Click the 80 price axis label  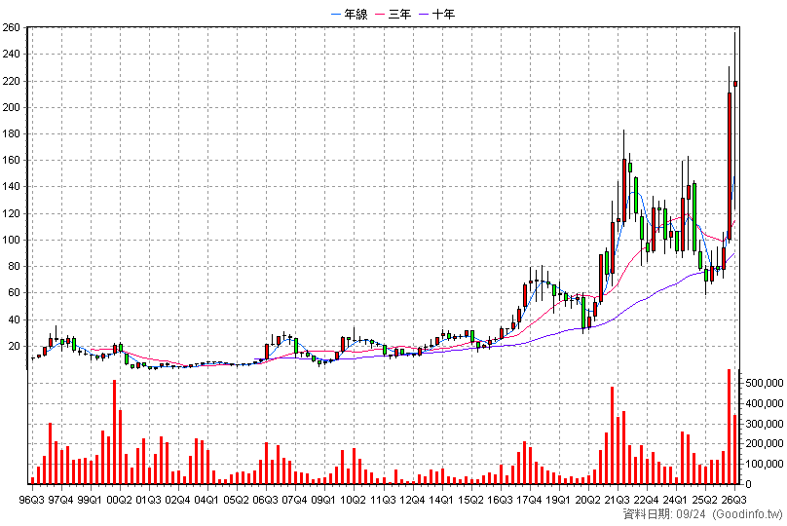pos(14,267)
